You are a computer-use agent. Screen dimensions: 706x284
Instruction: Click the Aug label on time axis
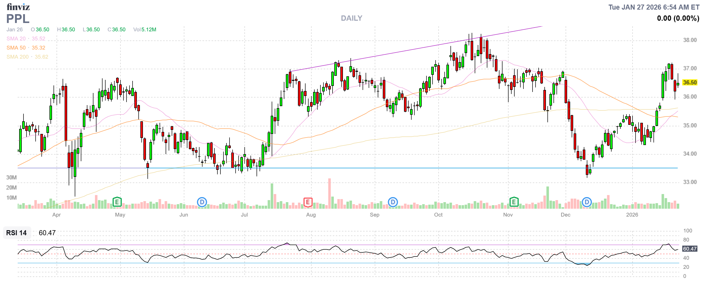pos(311,215)
